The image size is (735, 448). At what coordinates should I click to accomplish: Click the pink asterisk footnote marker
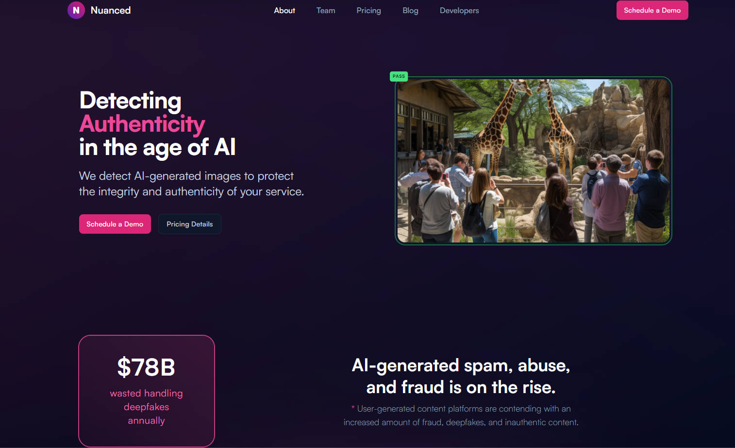[353, 408]
